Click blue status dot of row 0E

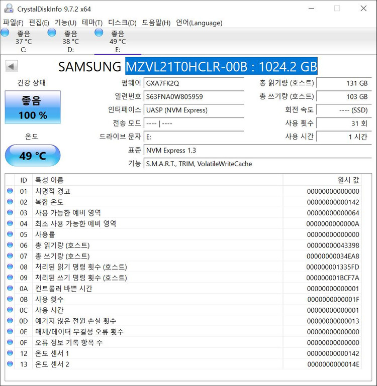click(10, 331)
